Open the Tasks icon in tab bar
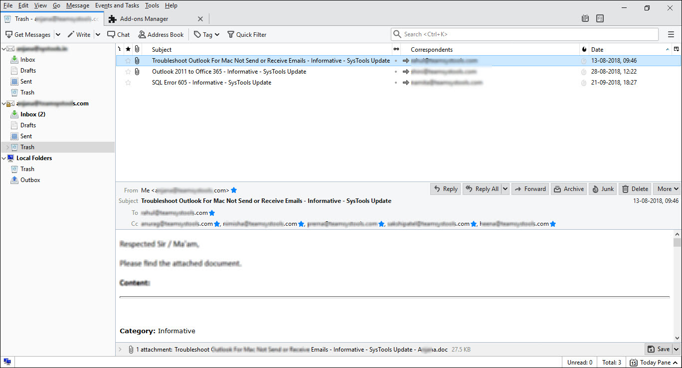This screenshot has width=682, height=368. coord(600,18)
